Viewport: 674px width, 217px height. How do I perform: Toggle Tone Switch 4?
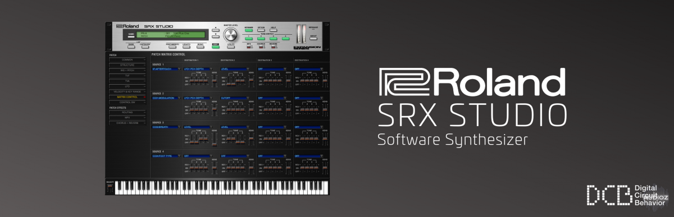pos(286,39)
